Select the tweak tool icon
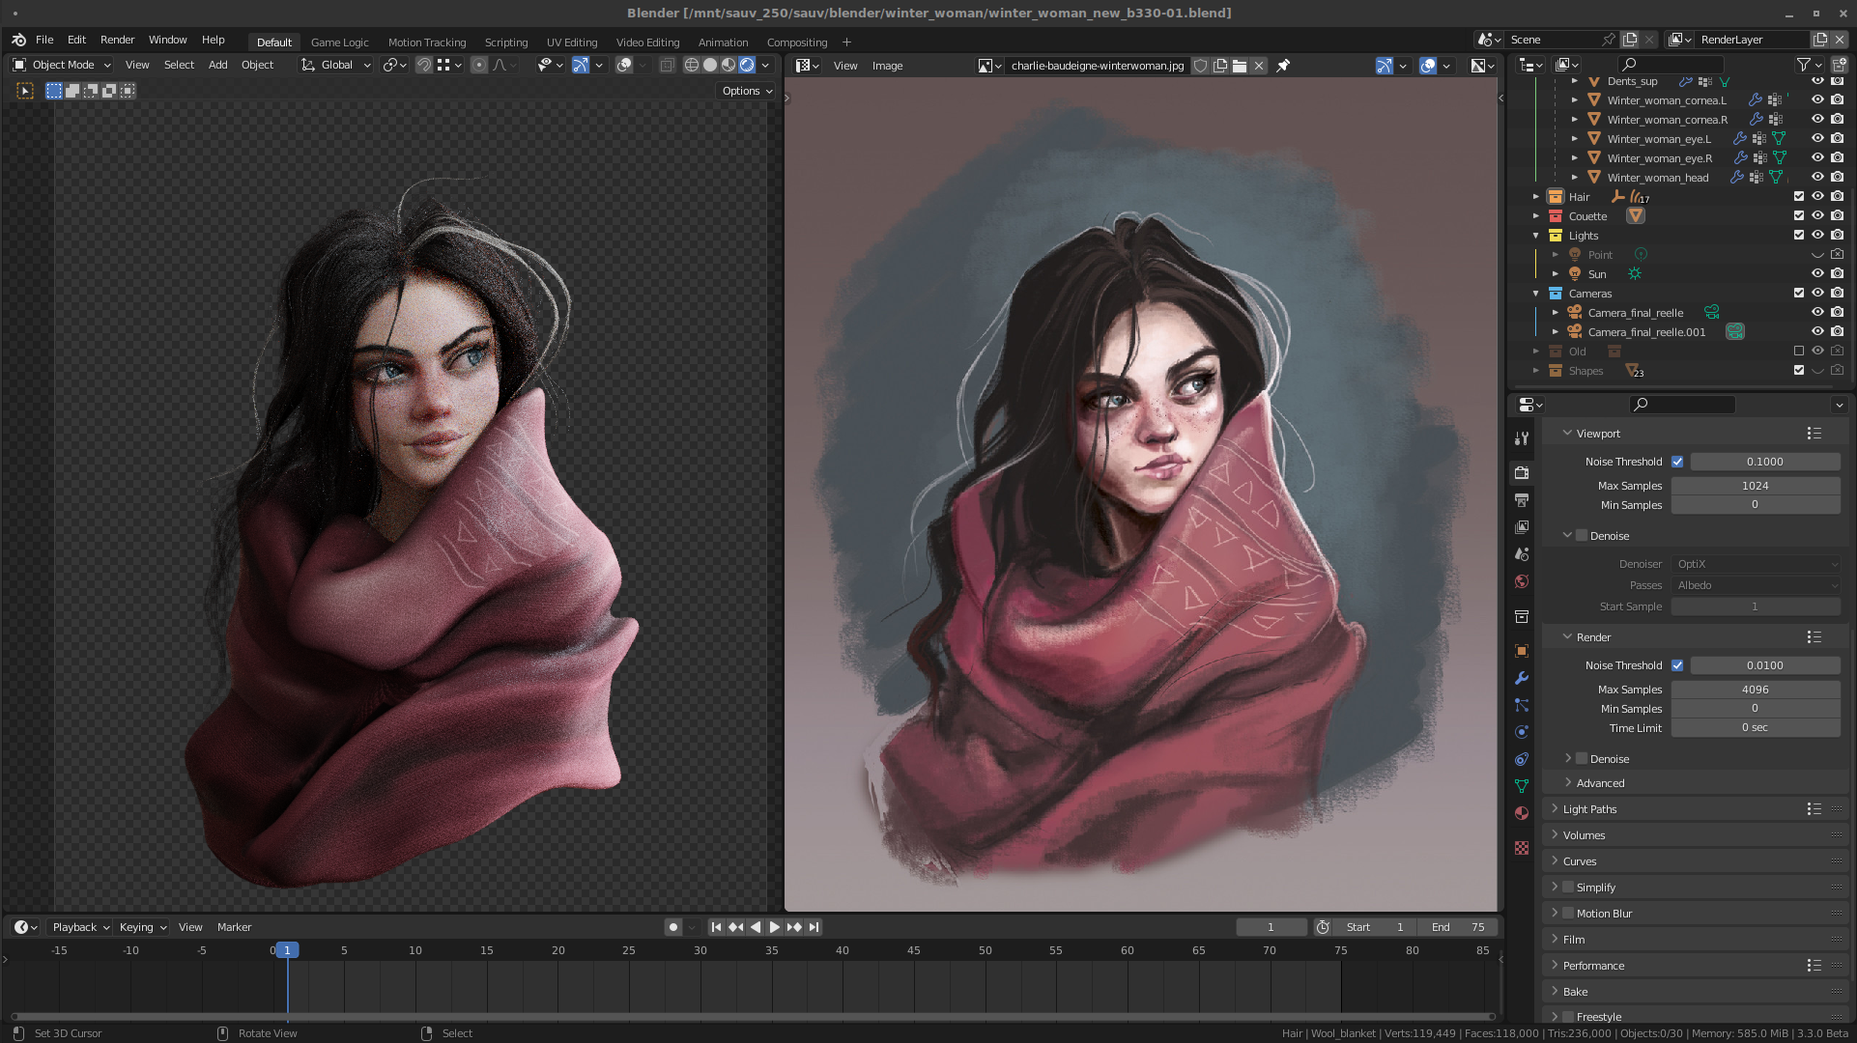Screen dimensions: 1857x1043 (x=25, y=91)
